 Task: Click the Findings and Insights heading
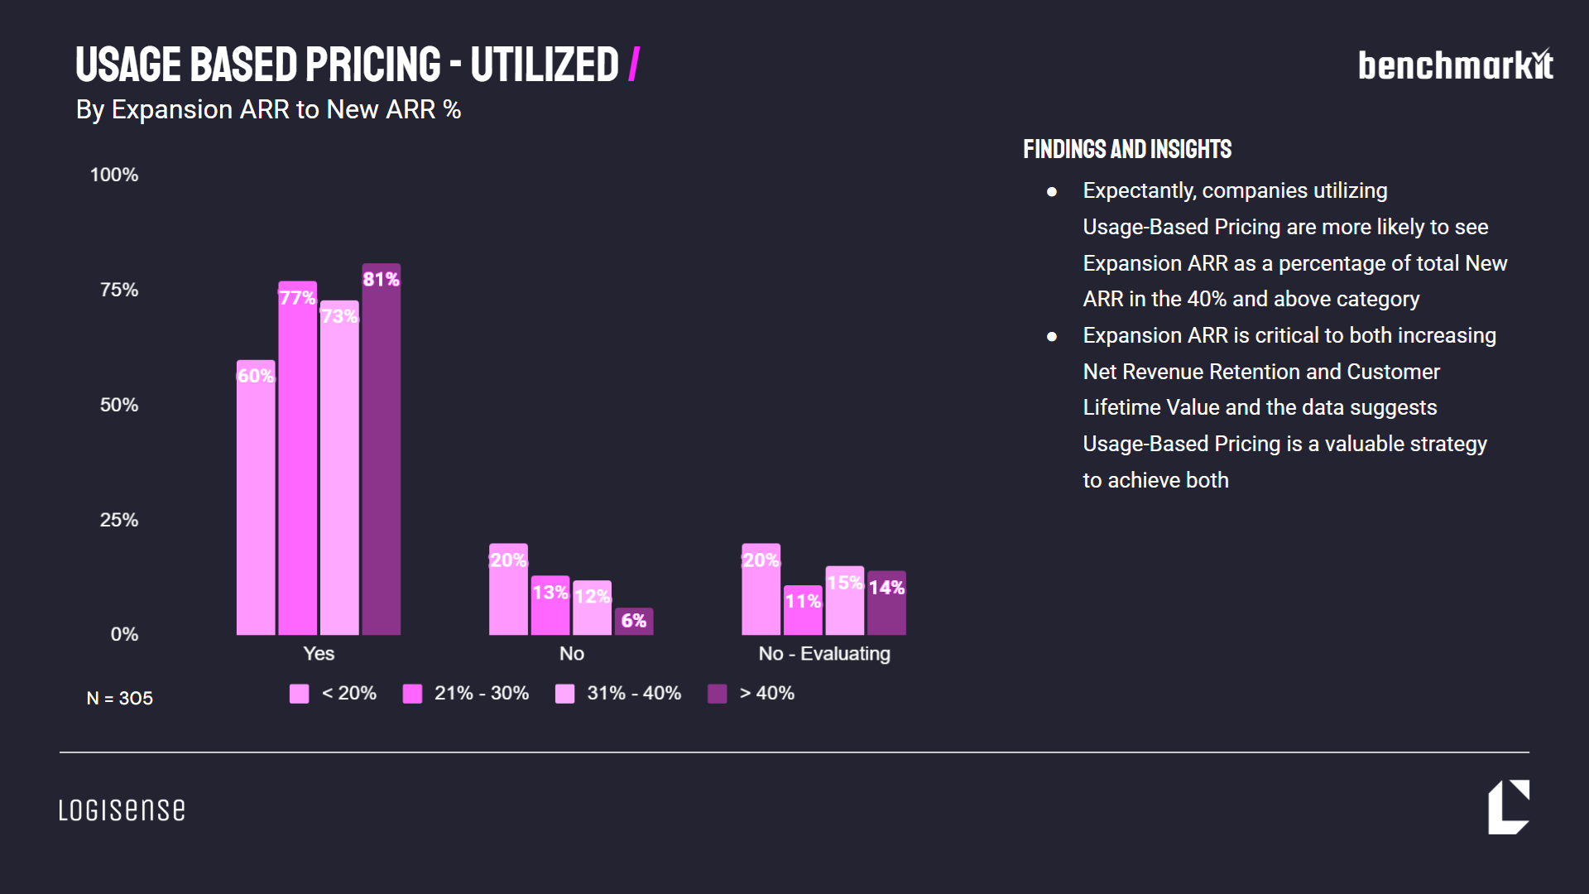[x=1127, y=150]
